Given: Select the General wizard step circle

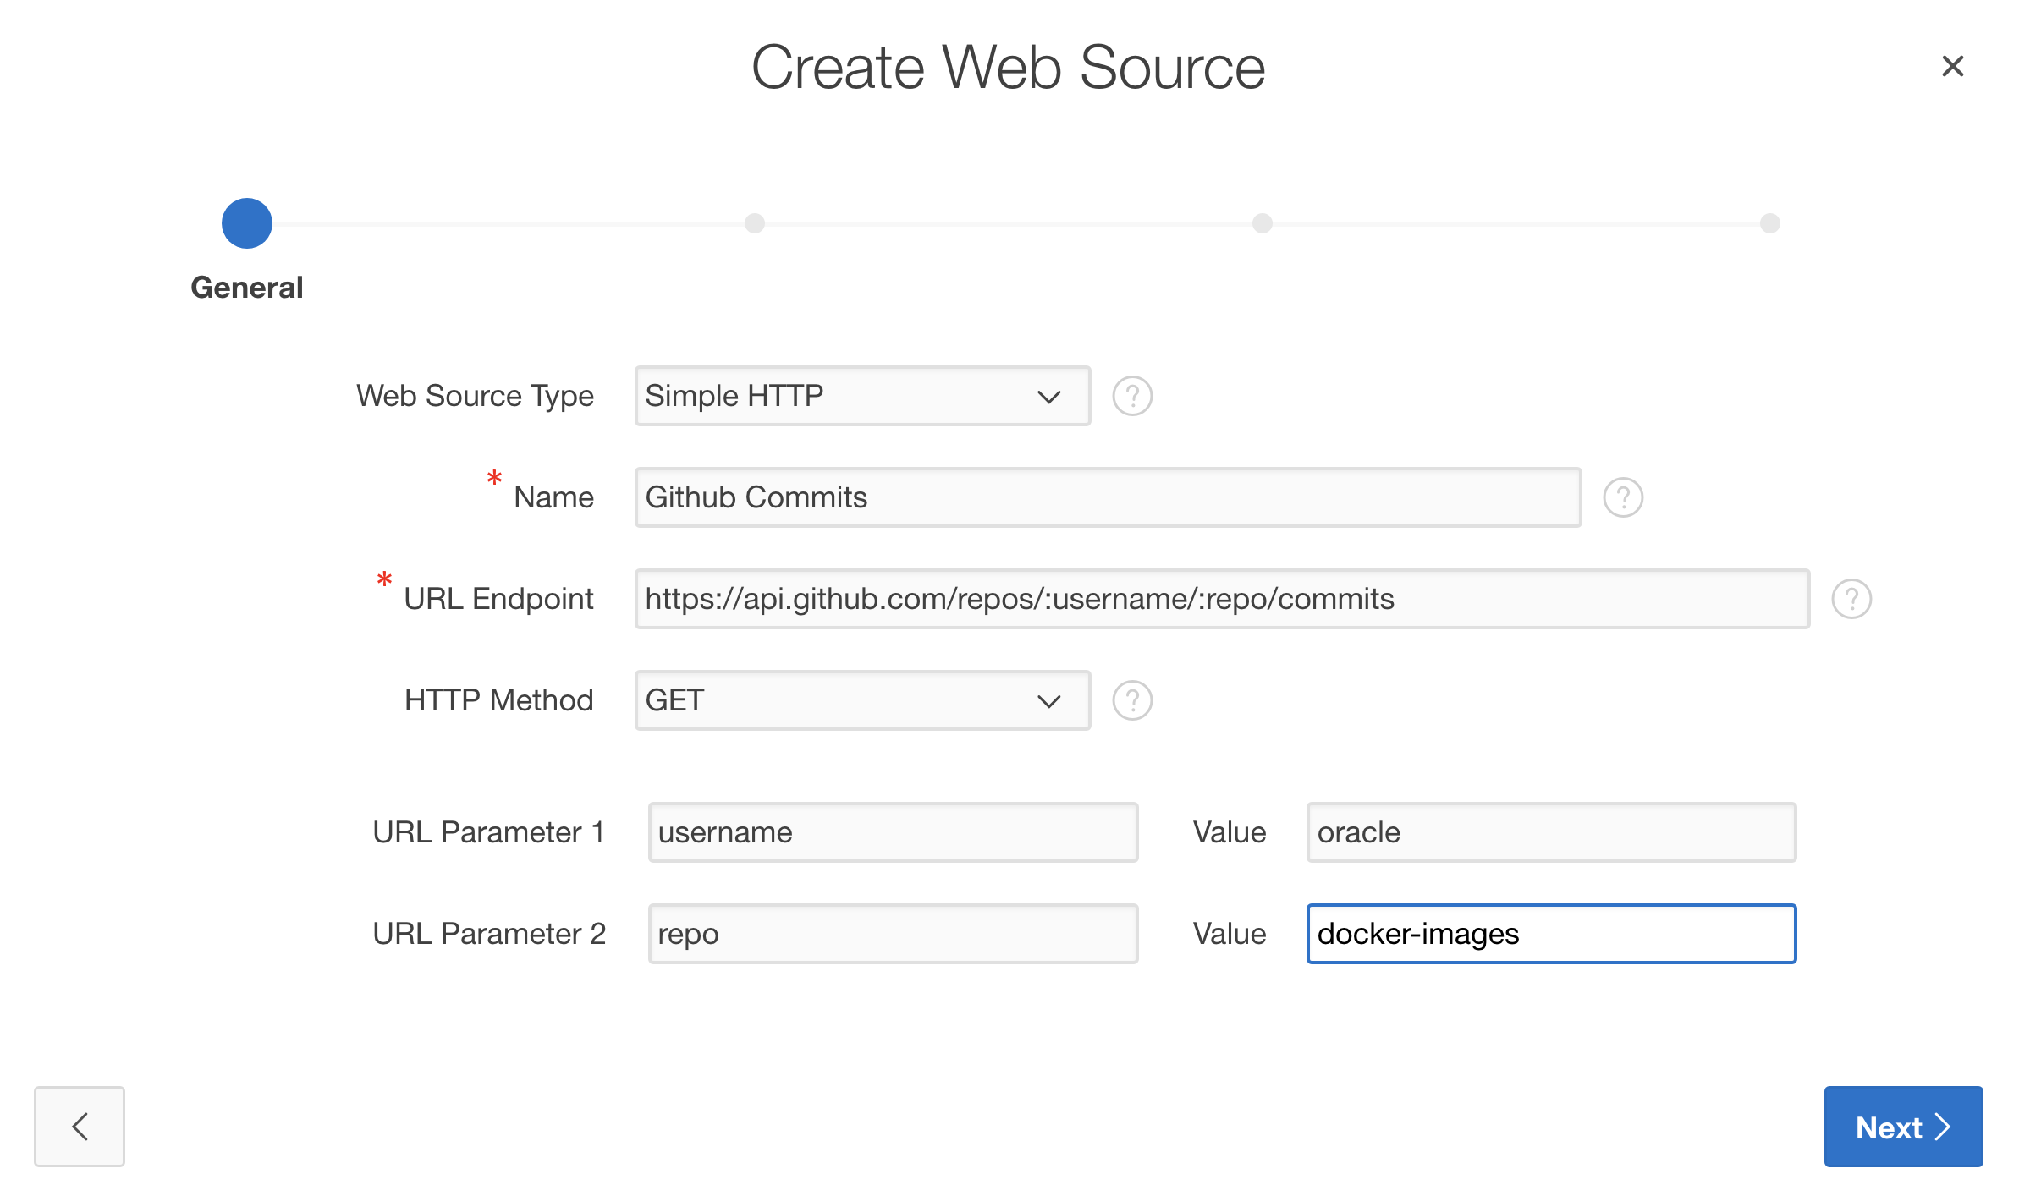Looking at the screenshot, I should (x=246, y=223).
